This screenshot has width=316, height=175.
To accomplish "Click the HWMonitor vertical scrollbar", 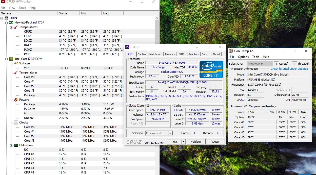I will [157, 95].
